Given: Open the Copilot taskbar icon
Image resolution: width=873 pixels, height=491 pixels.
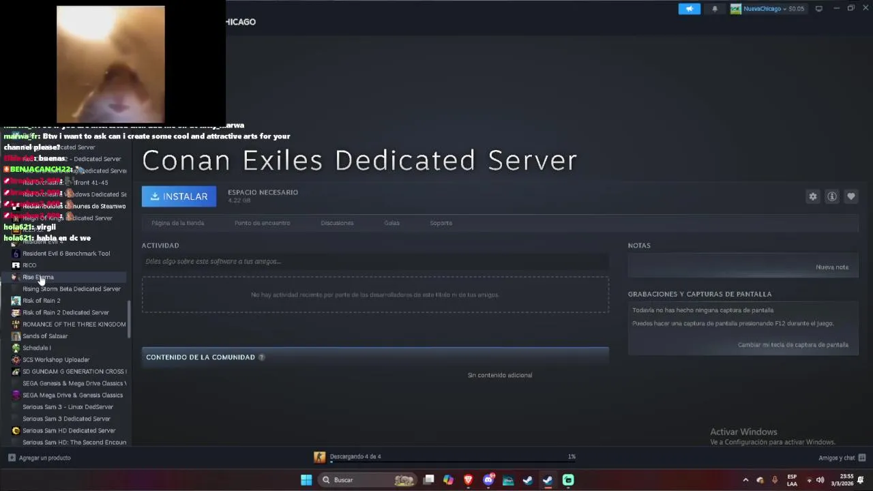Looking at the screenshot, I should tap(448, 480).
